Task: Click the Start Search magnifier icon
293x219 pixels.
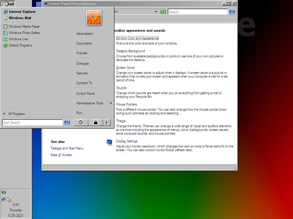Action: [67, 122]
